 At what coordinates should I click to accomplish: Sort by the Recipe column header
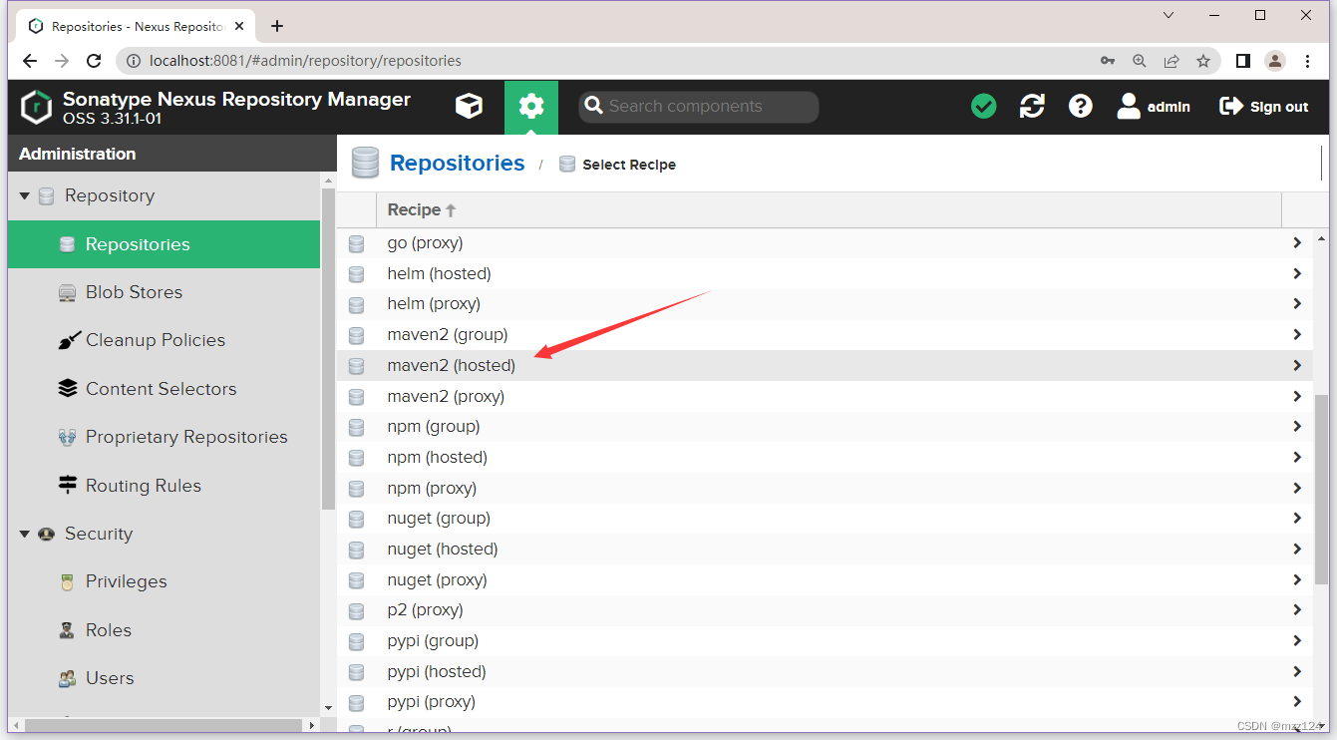pyautogui.click(x=829, y=209)
